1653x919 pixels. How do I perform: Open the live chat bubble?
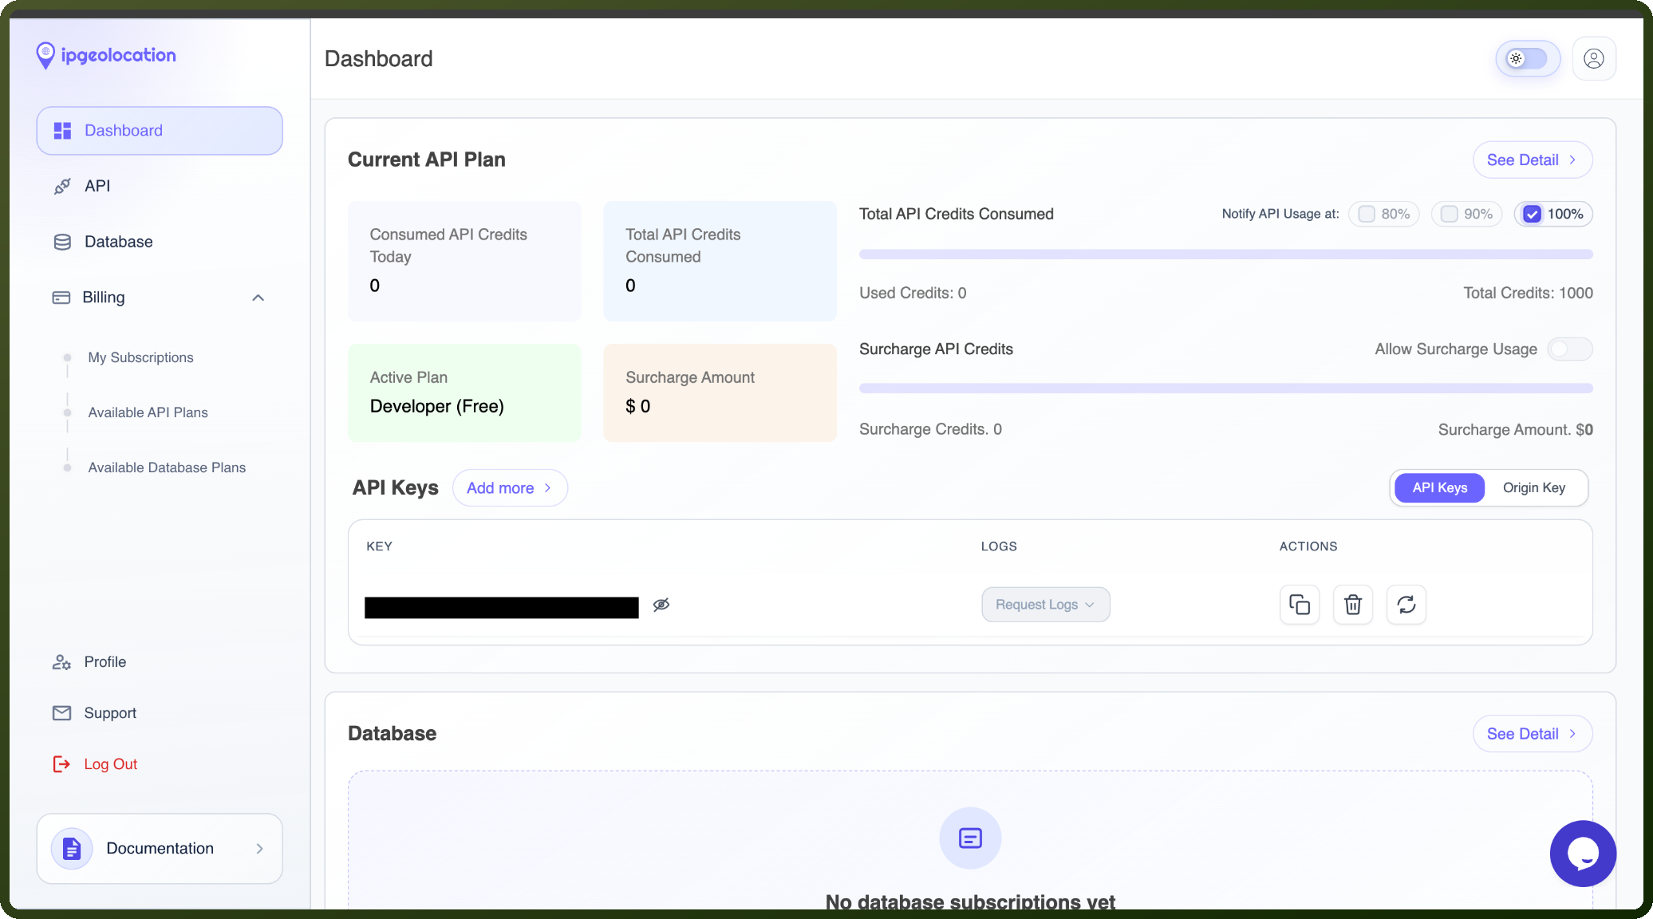click(x=1583, y=854)
